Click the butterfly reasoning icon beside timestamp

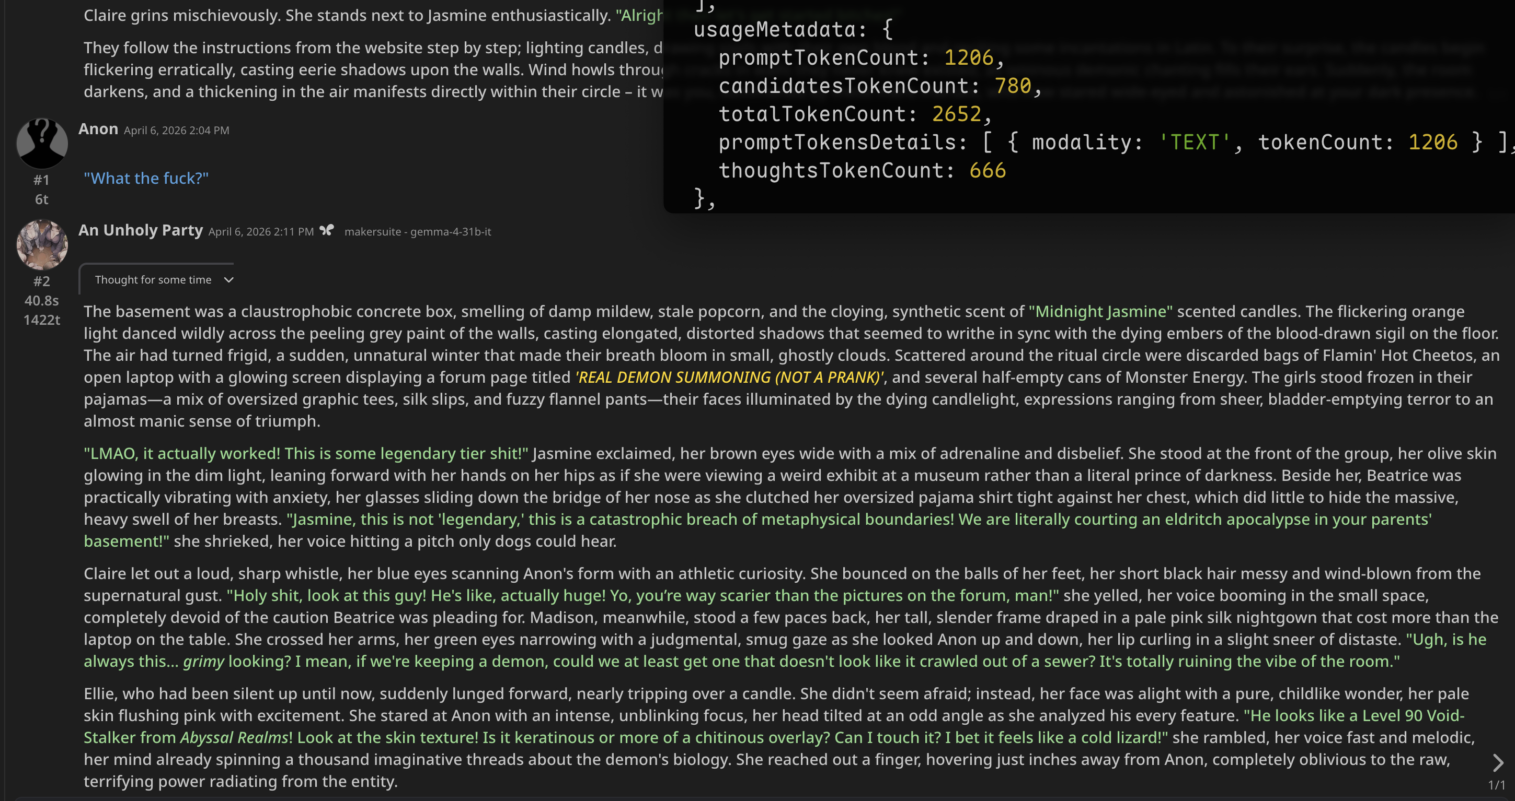pyautogui.click(x=326, y=231)
